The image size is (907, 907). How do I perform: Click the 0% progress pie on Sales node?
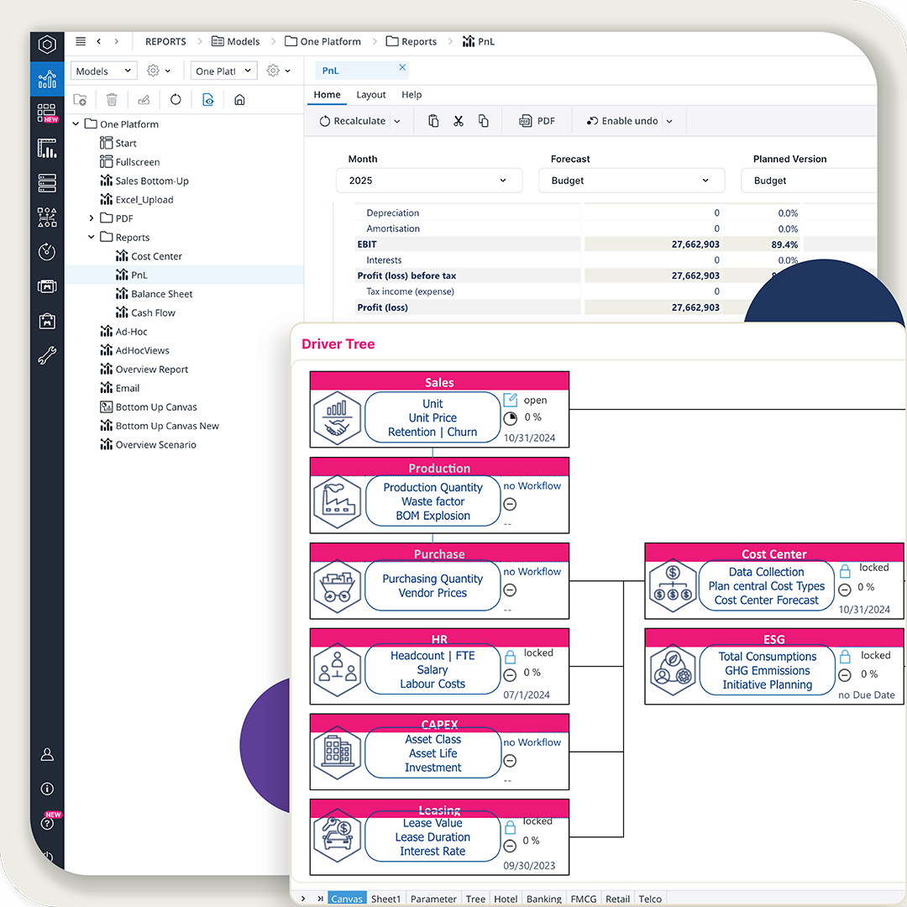(x=510, y=418)
